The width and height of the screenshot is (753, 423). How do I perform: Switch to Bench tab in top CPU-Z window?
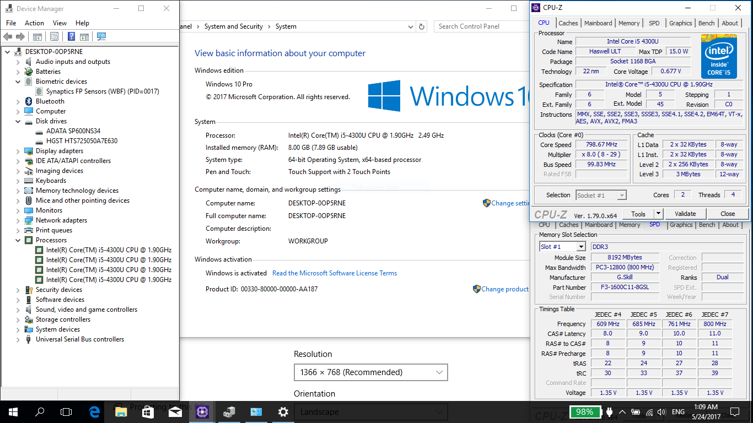(707, 23)
